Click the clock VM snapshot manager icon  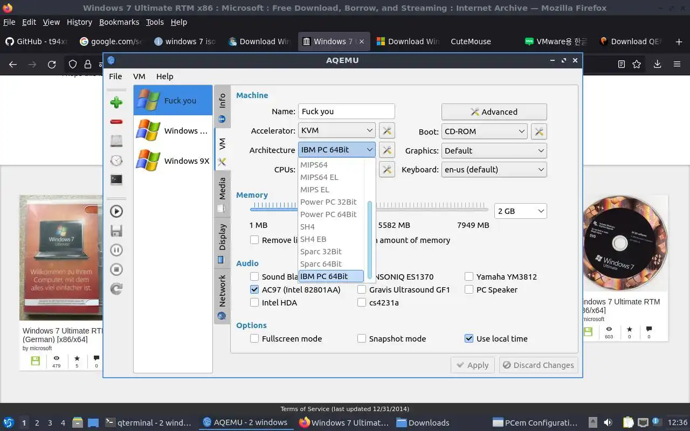(116, 161)
